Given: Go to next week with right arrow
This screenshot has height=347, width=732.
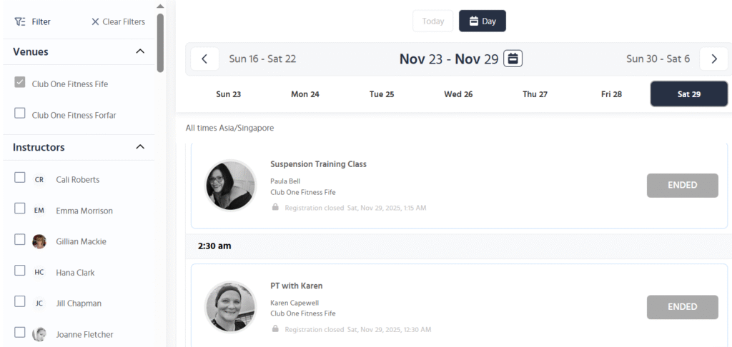Looking at the screenshot, I should pyautogui.click(x=713, y=59).
